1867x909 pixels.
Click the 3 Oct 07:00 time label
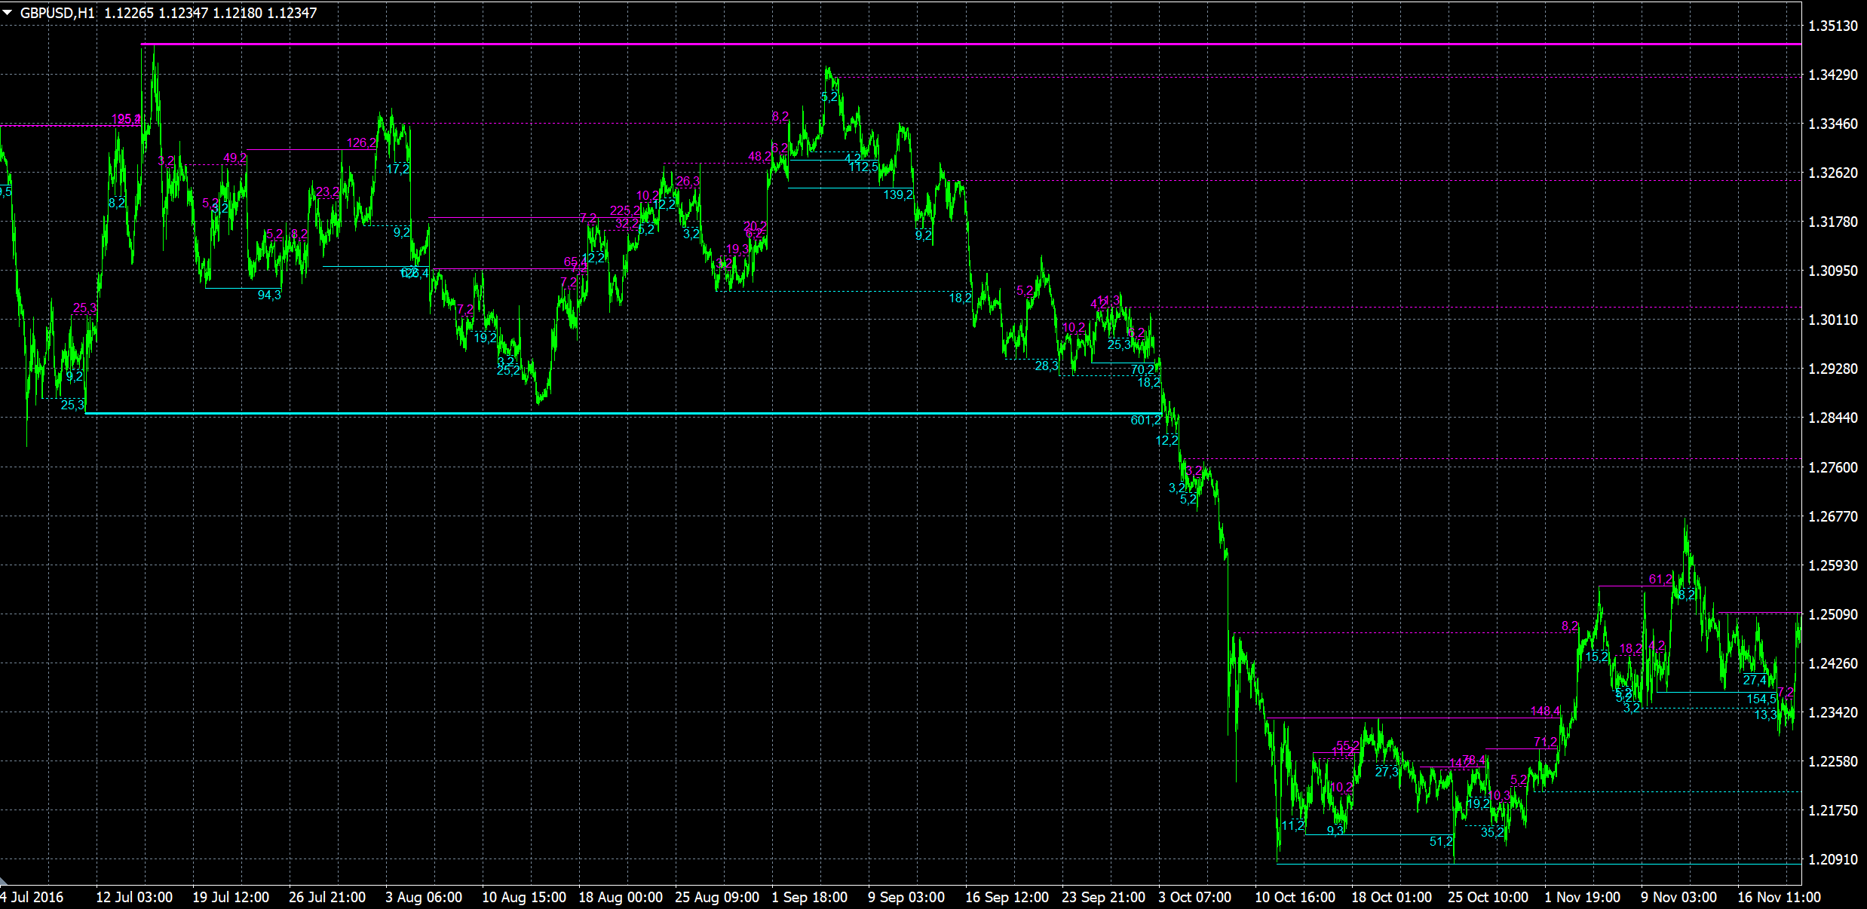click(x=1194, y=897)
